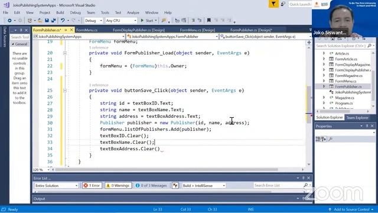The image size is (378, 213).
Task: Collapse the buttonSave_Click method outline
Action: point(65,91)
